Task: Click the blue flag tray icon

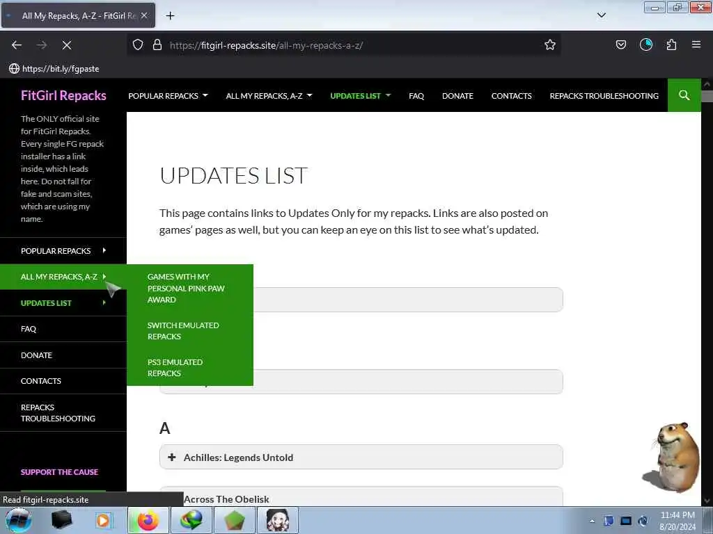Action: [x=609, y=521]
